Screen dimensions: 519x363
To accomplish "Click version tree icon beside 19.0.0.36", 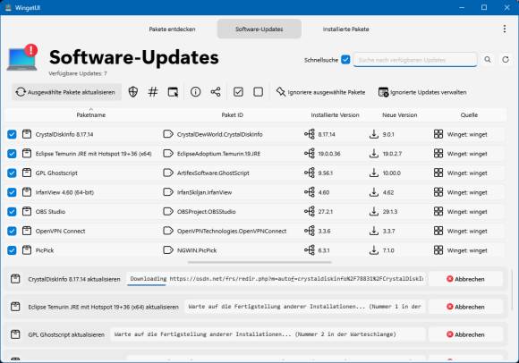I will (310, 154).
